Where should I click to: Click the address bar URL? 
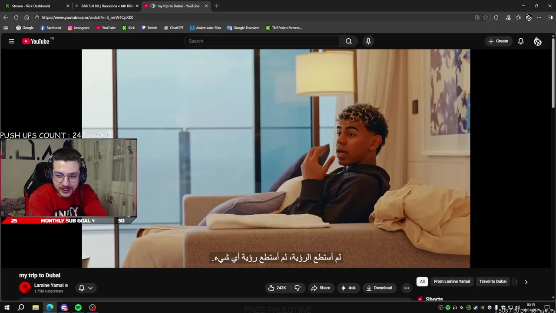tap(87, 17)
